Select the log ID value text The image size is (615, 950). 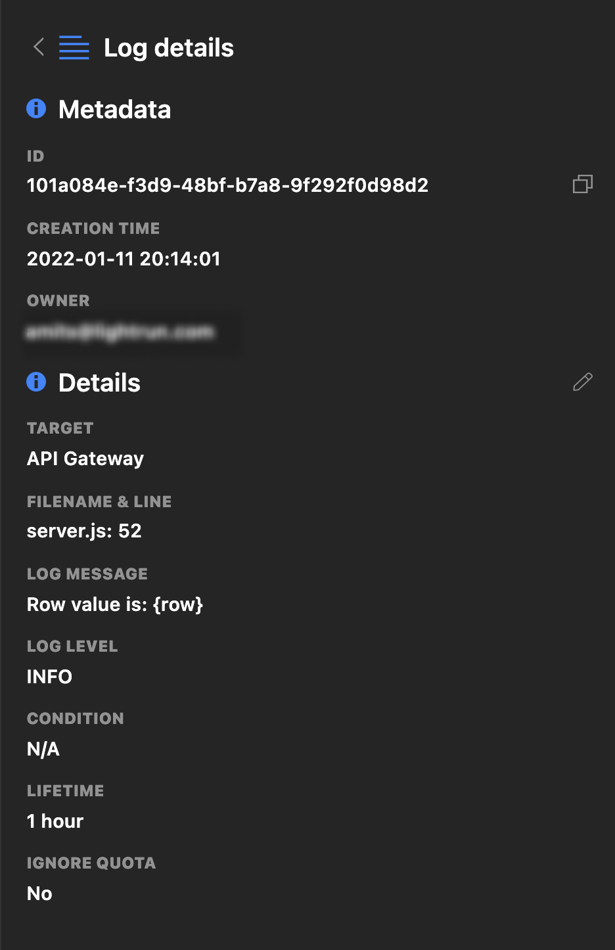227,185
